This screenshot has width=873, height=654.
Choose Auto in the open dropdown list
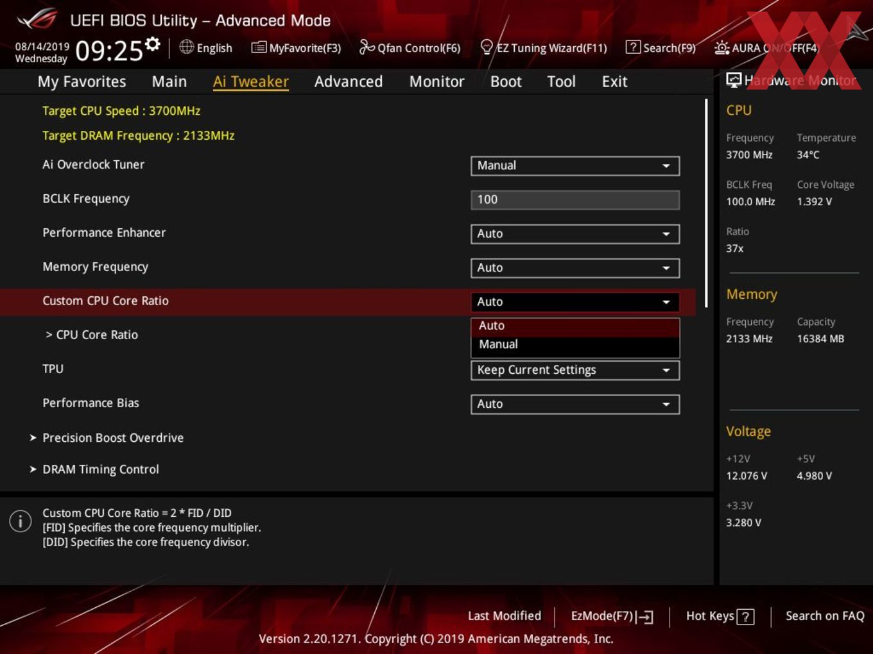tap(575, 326)
